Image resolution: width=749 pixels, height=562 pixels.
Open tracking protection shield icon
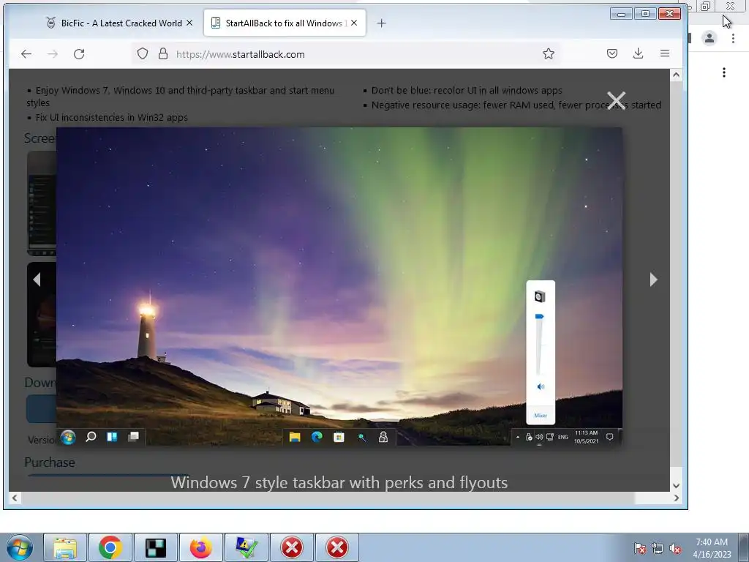[x=143, y=53]
